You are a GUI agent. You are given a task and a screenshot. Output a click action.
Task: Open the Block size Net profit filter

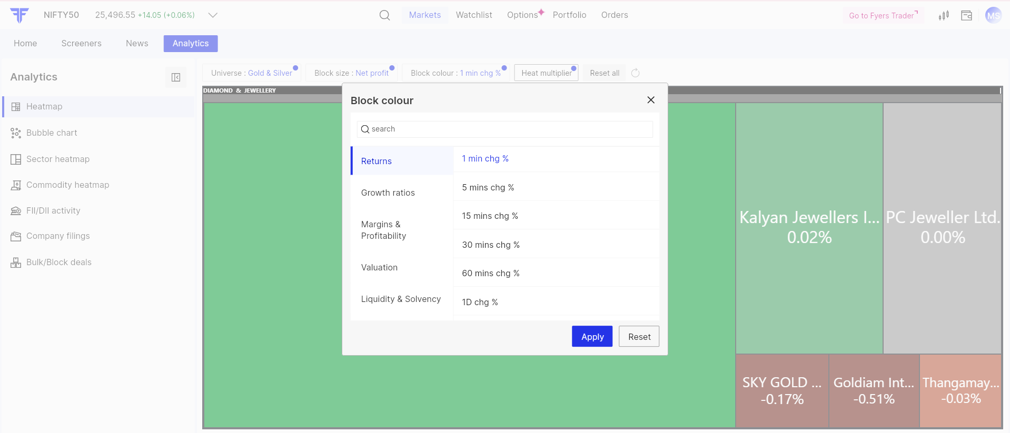pos(351,73)
